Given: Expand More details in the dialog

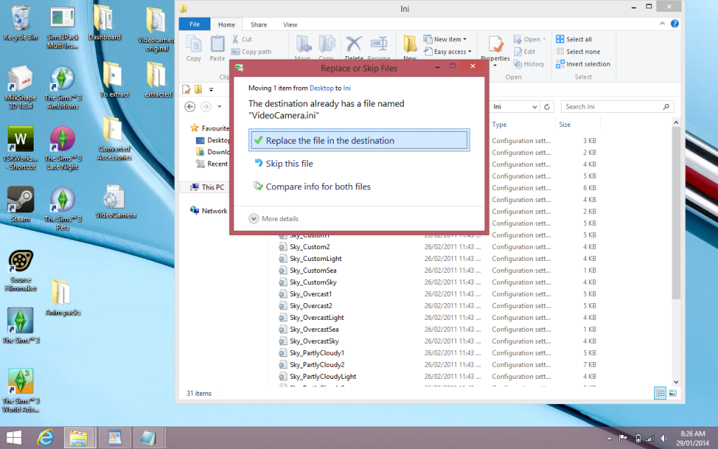Looking at the screenshot, I should click(274, 219).
